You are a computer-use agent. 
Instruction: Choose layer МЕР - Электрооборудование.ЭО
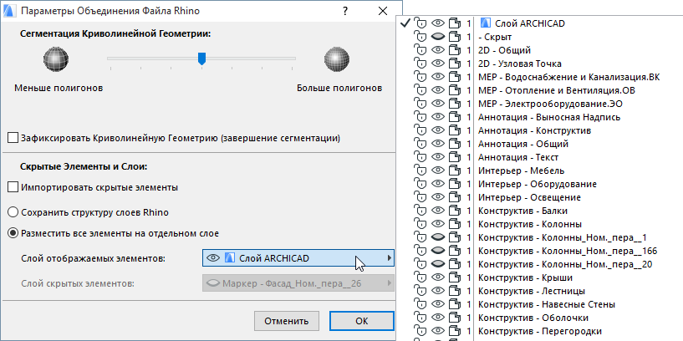point(550,104)
